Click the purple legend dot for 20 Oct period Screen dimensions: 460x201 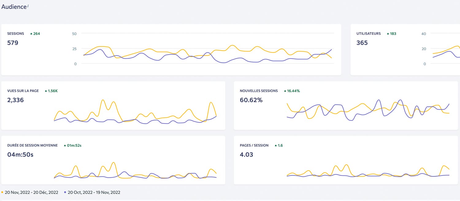tap(65, 192)
